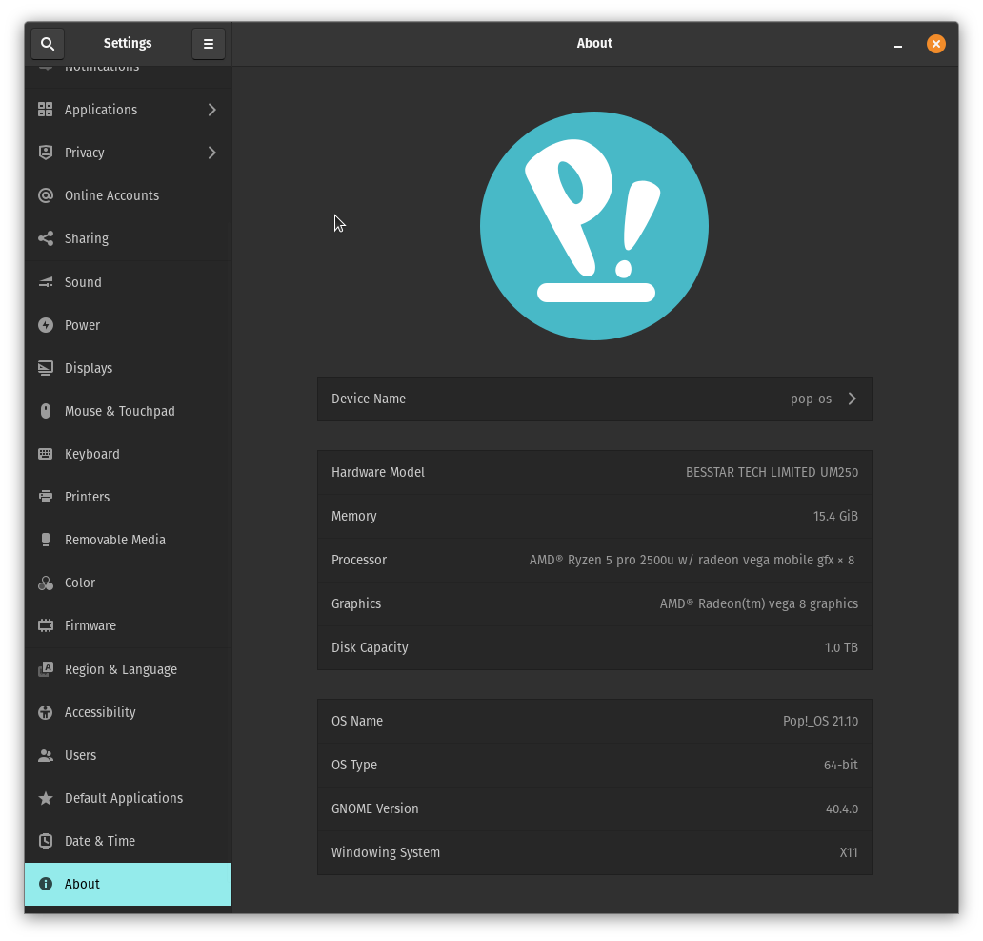
Task: Open the Keyboard settings panel
Action: click(x=128, y=454)
